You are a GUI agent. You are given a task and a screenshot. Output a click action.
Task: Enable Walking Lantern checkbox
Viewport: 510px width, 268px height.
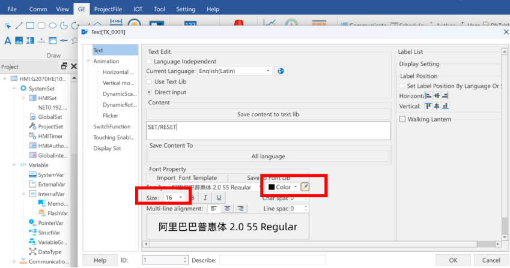[402, 119]
